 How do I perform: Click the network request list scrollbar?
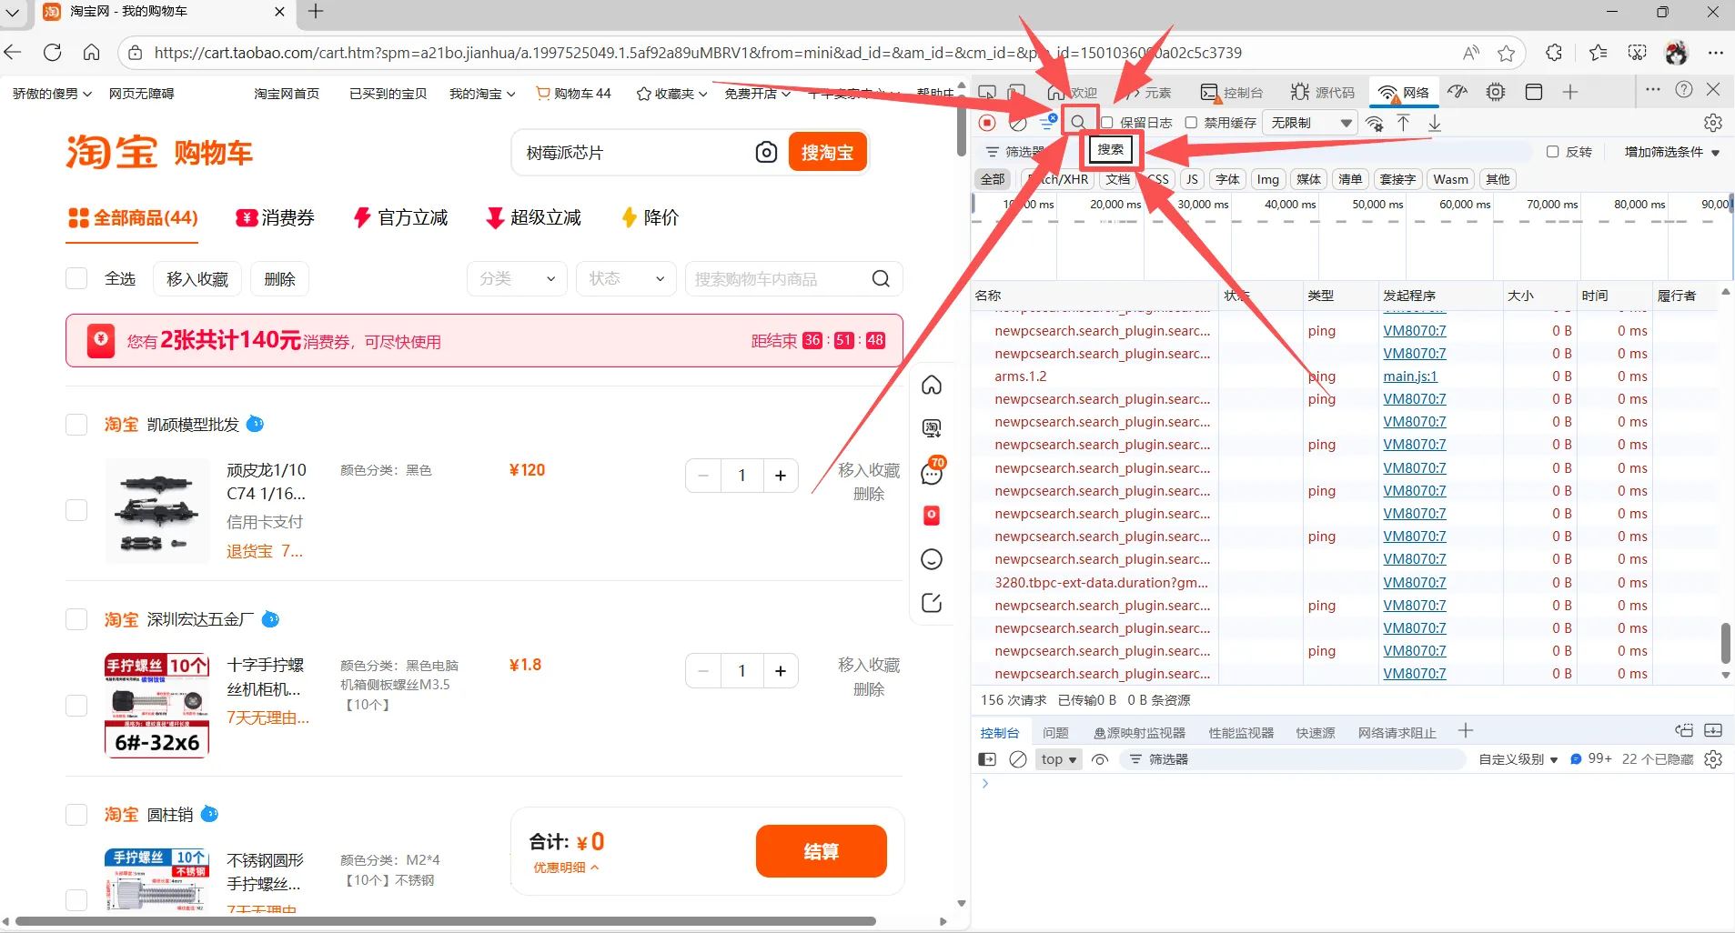[x=1726, y=642]
